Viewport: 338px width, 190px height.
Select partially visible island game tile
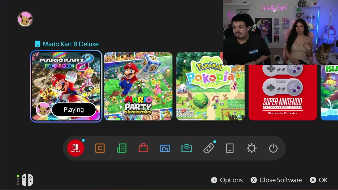click(329, 92)
